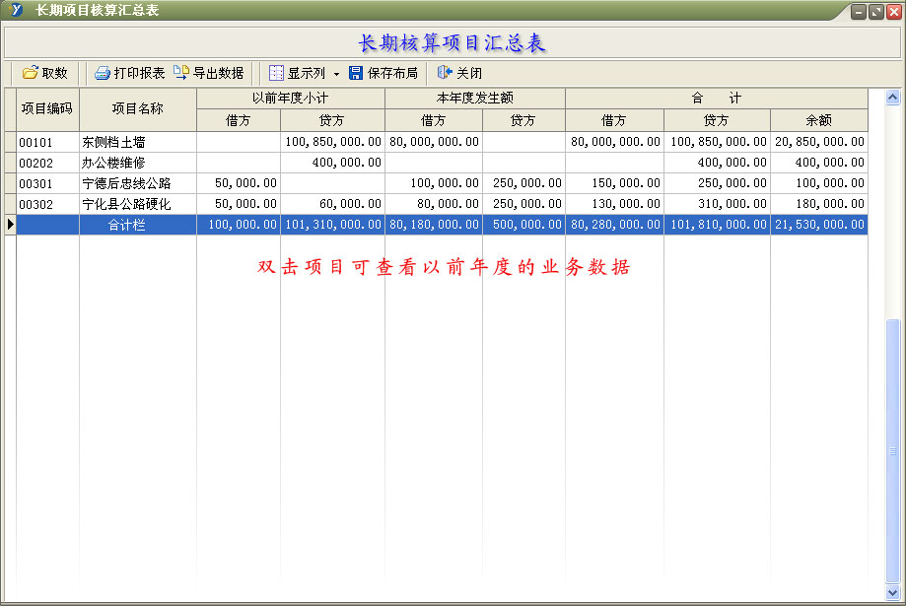Image resolution: width=906 pixels, height=606 pixels.
Task: Click the 关闭 exit door icon
Action: [x=445, y=72]
